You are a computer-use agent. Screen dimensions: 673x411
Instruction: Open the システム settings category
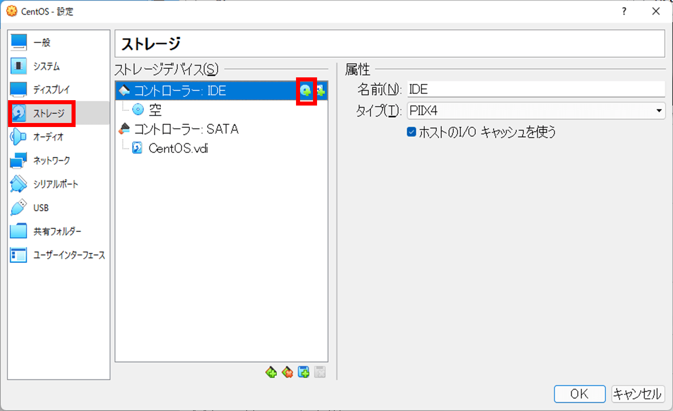pos(59,66)
